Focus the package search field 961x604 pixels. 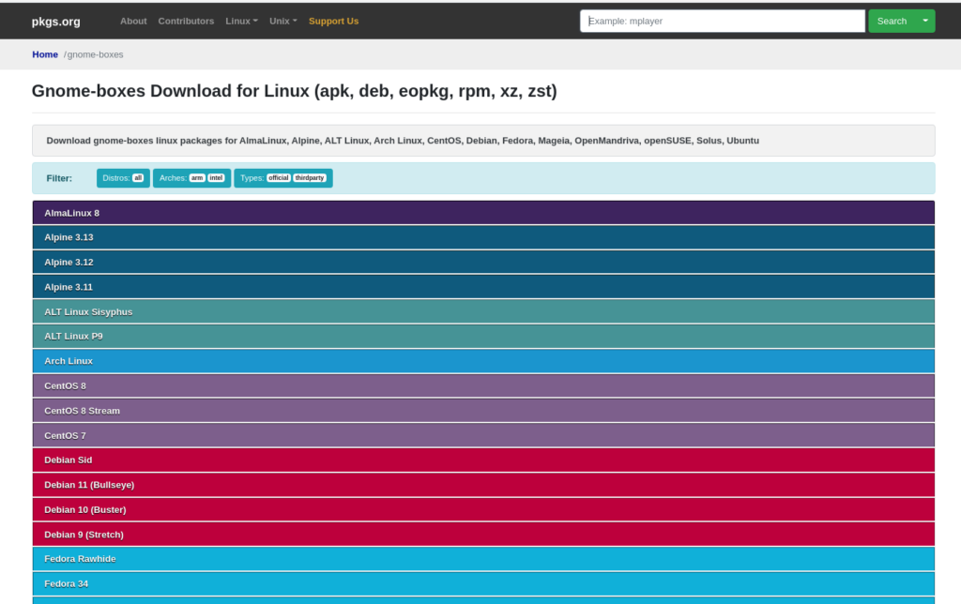tap(723, 21)
